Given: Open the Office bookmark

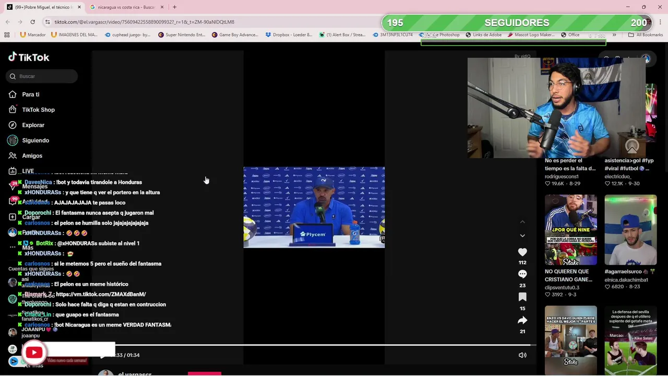Looking at the screenshot, I should (570, 35).
